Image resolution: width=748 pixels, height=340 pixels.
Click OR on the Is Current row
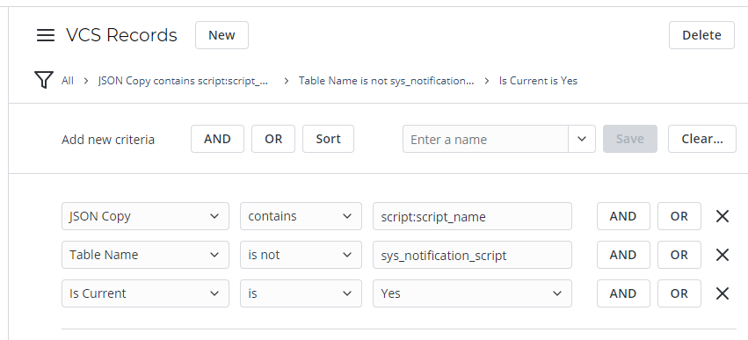pyautogui.click(x=679, y=293)
